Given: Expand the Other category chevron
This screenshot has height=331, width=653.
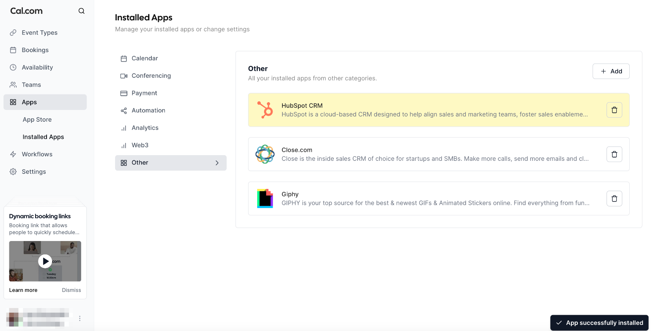Looking at the screenshot, I should pos(217,163).
